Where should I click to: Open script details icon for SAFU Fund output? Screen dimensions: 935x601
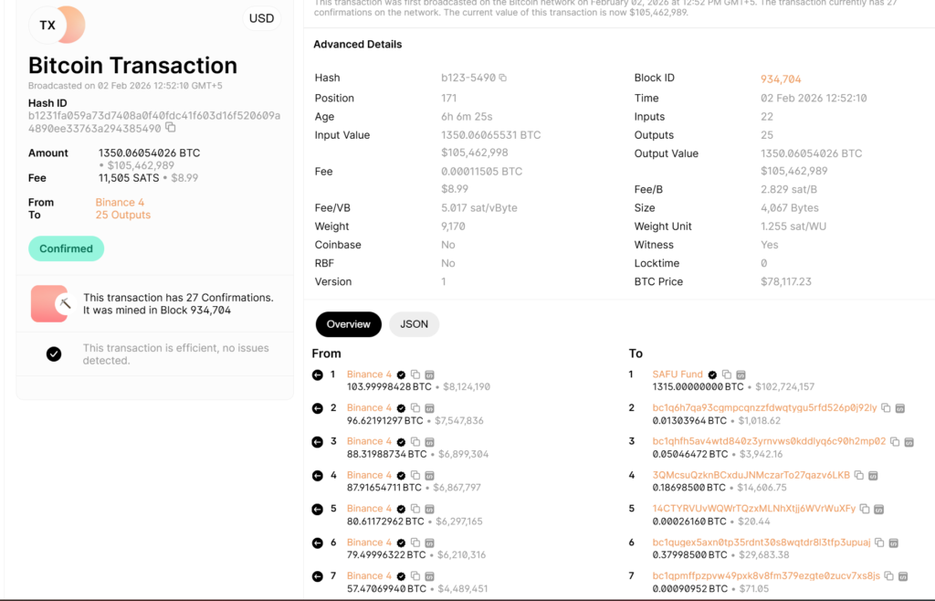(x=741, y=374)
